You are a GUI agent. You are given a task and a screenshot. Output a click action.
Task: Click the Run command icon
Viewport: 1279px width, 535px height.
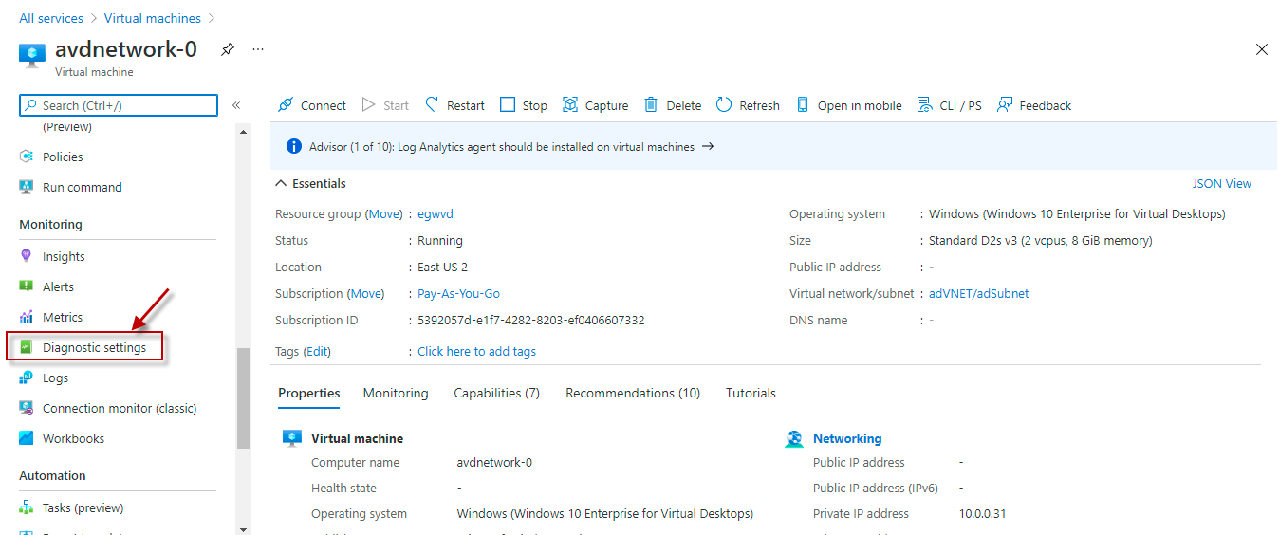pyautogui.click(x=27, y=187)
